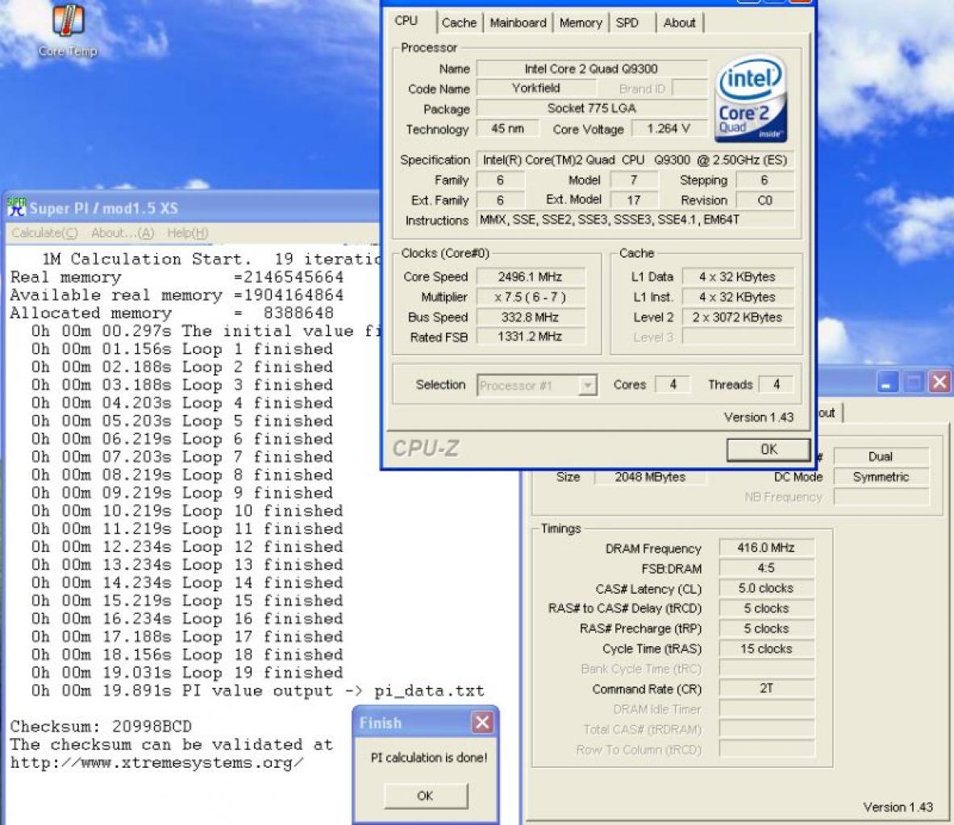Click the Revision value C0
The width and height of the screenshot is (954, 825).
point(764,200)
